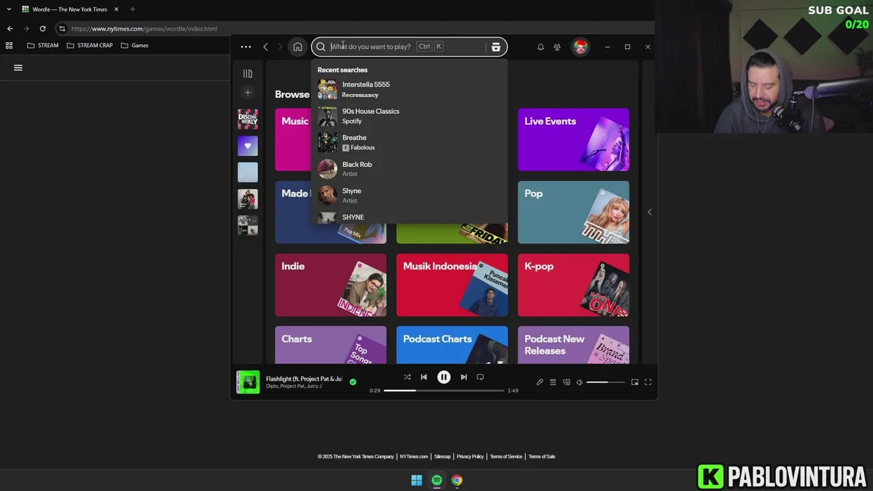The image size is (873, 491).
Task: Go forward in Spotify navigation
Action: pos(280,47)
